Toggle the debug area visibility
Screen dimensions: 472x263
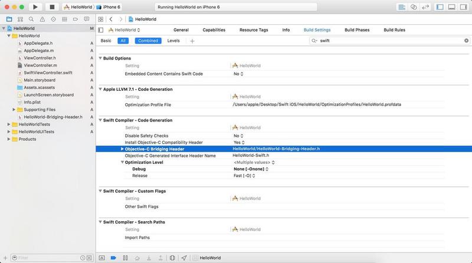[x=452, y=7]
